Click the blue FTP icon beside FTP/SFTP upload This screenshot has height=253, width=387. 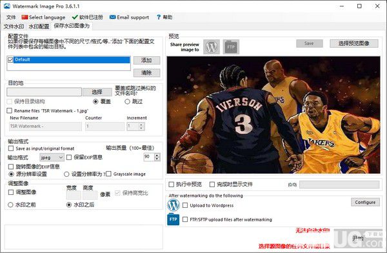pyautogui.click(x=174, y=219)
